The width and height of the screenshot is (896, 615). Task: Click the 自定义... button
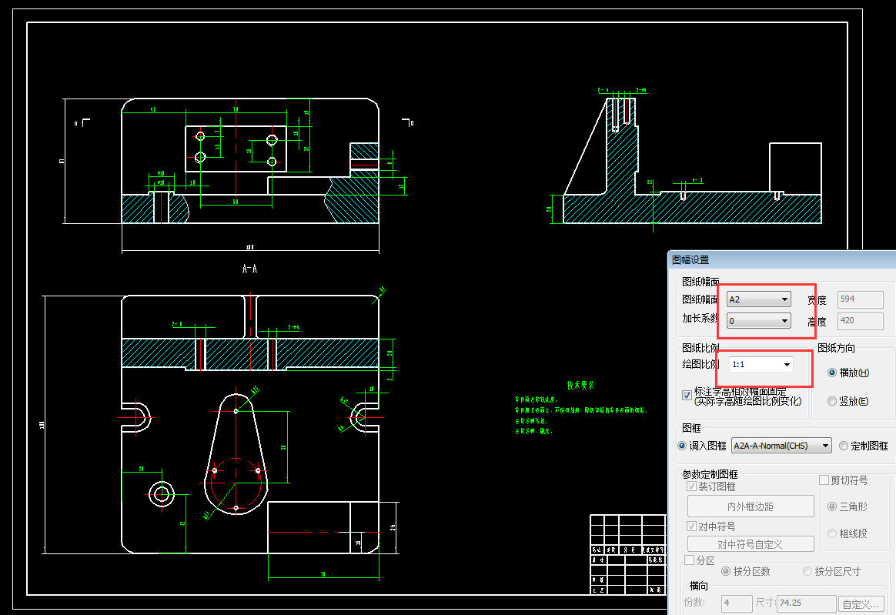point(861,603)
